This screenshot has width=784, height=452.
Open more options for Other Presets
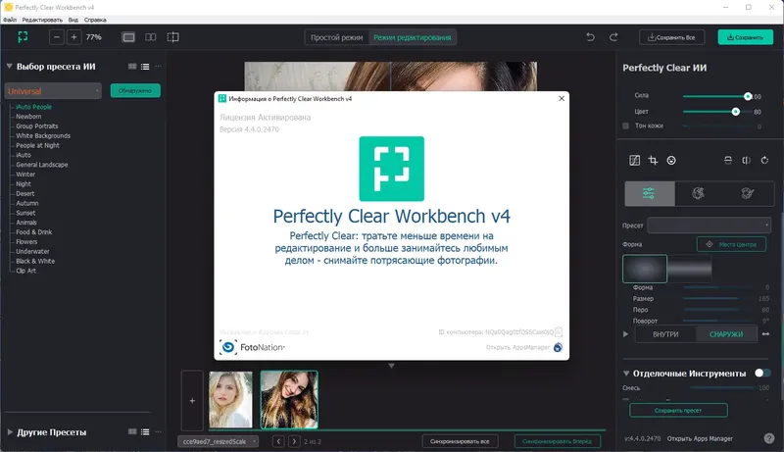159,431
